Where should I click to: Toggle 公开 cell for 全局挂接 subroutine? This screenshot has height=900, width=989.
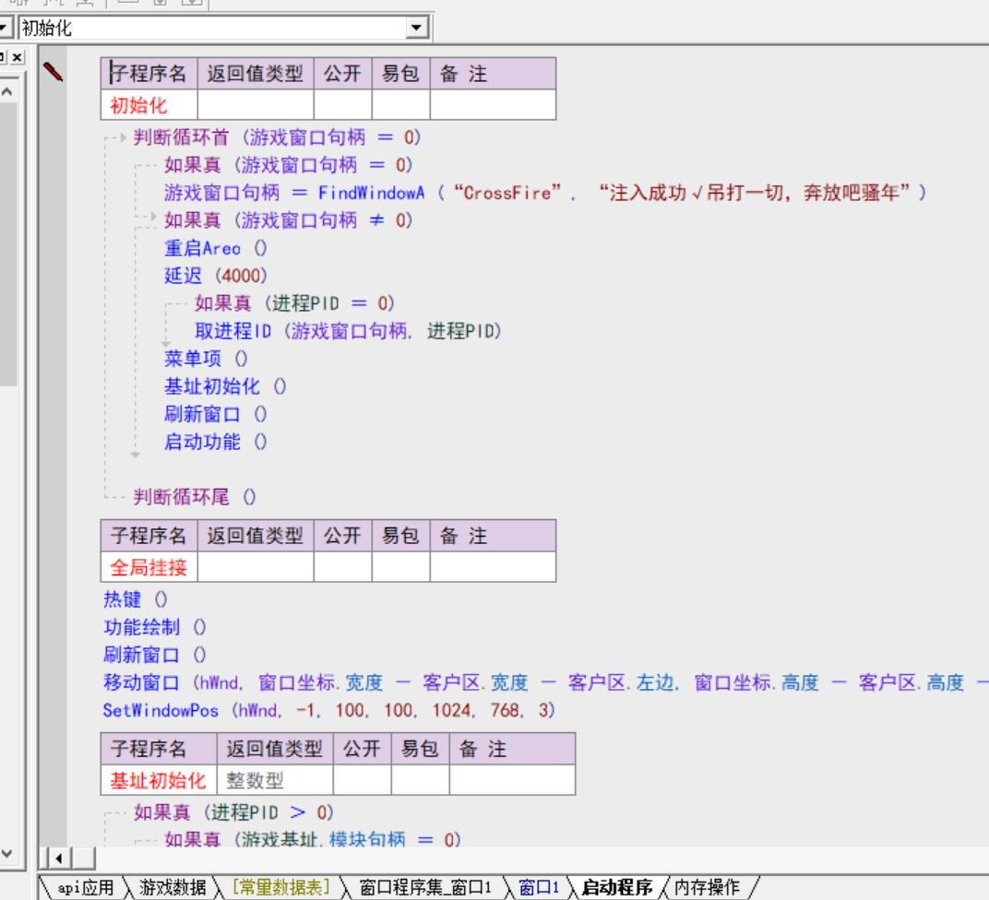342,566
